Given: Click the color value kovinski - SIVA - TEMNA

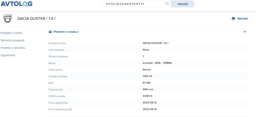Looking at the screenshot, I should (x=157, y=63).
